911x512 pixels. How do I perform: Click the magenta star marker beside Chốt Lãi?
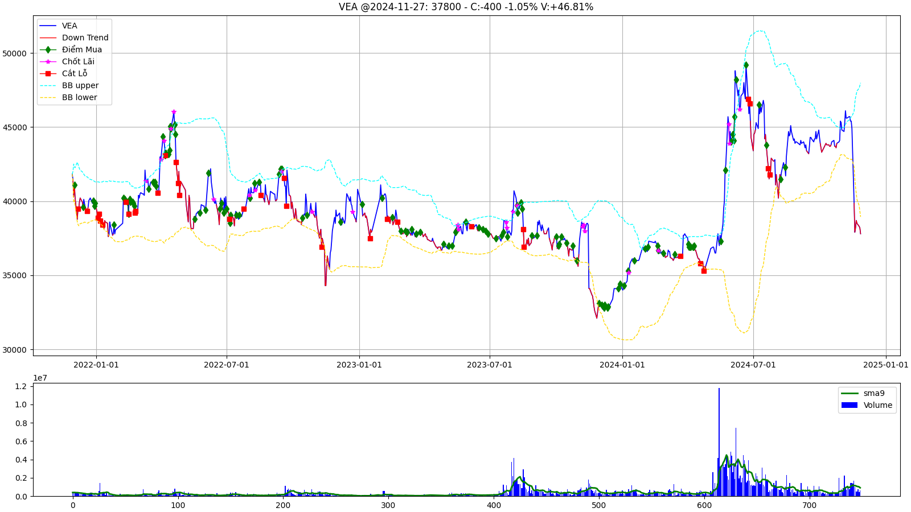[x=48, y=61]
